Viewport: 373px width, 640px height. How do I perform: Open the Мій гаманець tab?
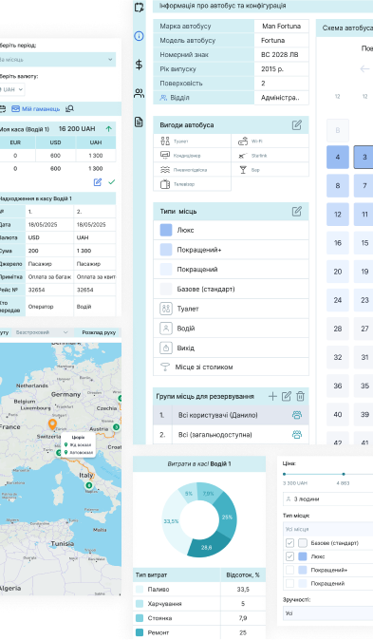(x=35, y=109)
